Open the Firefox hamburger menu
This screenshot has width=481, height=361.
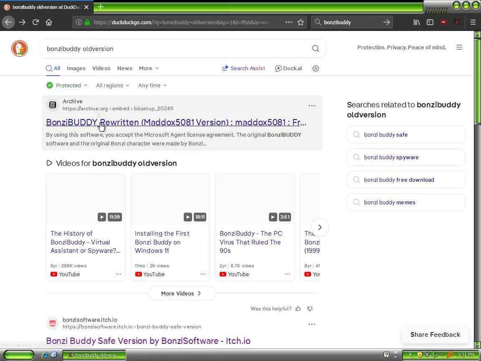click(x=473, y=22)
